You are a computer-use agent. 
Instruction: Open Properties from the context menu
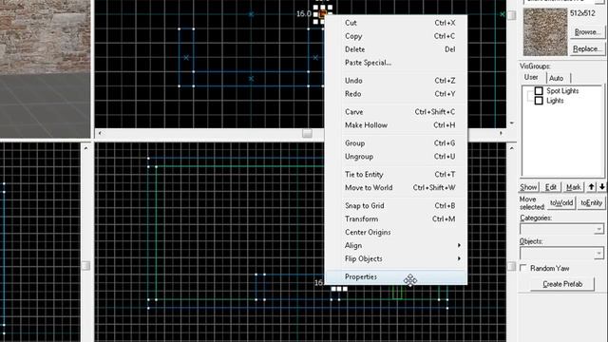[x=396, y=276]
